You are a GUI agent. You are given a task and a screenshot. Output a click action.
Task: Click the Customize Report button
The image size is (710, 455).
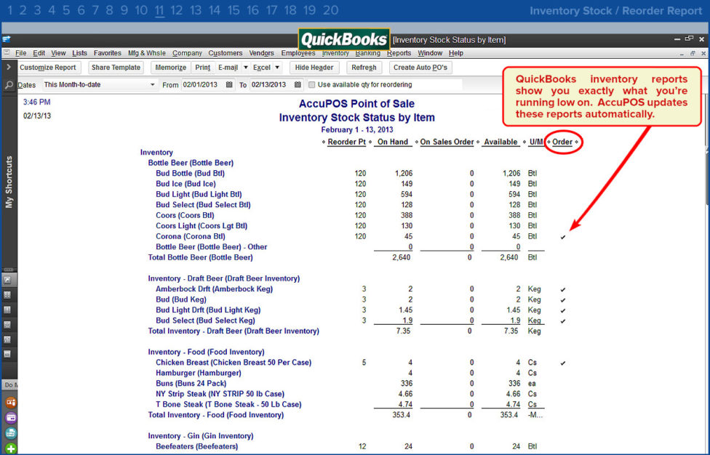point(48,68)
